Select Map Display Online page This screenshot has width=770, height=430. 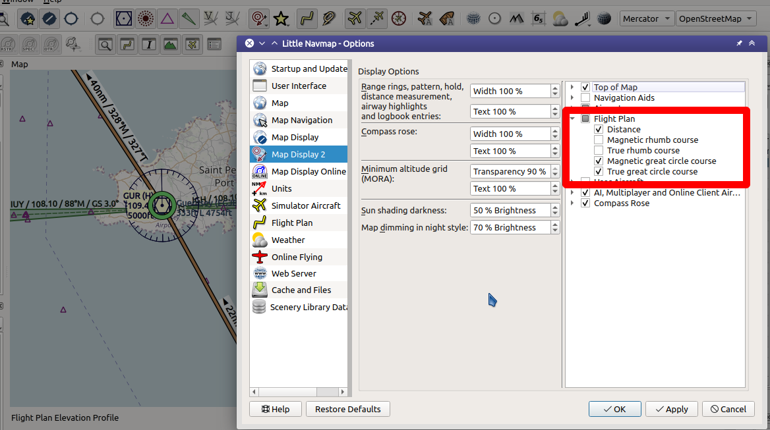click(x=299, y=172)
